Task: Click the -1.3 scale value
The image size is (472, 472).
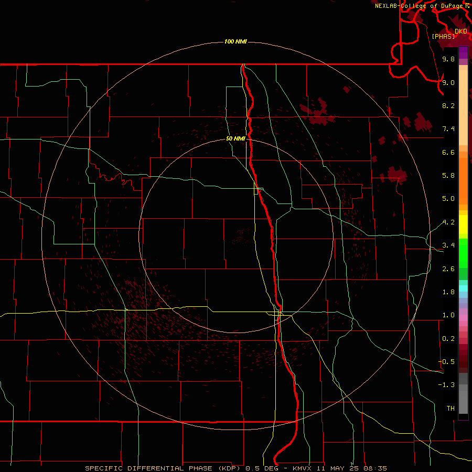Action: point(446,385)
